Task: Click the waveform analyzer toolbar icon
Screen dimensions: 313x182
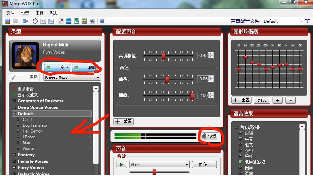Action: pos(43,21)
